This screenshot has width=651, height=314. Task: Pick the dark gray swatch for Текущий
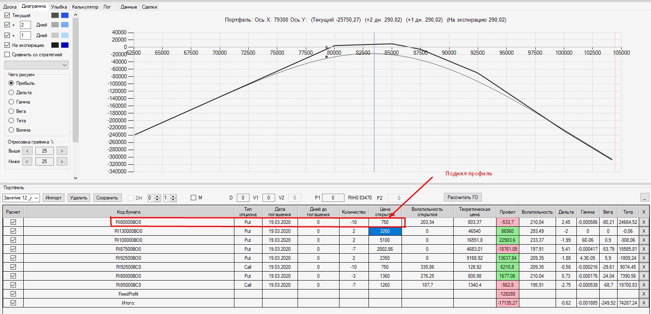(55, 15)
